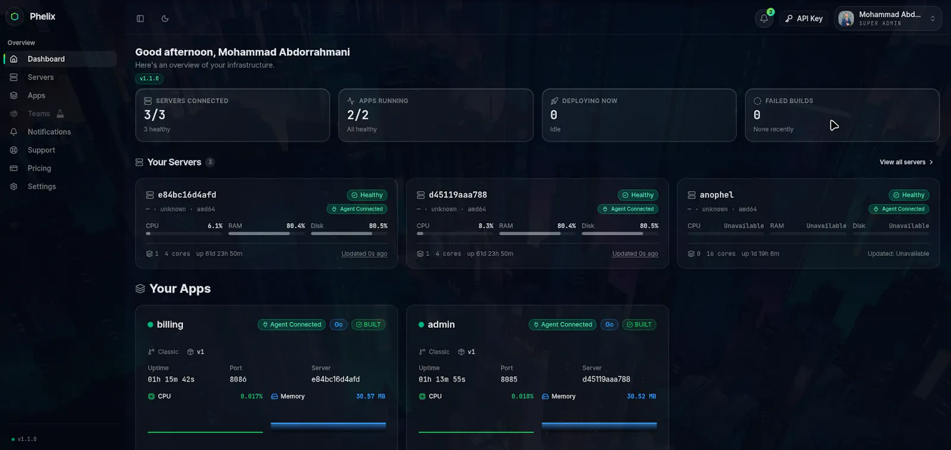Viewport: 951px width, 450px height.
Task: Click the Disk usage bar of d45119aaa788
Action: click(620, 234)
